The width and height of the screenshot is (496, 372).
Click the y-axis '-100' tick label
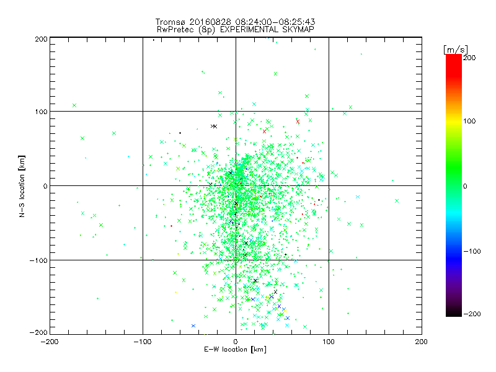(38, 260)
